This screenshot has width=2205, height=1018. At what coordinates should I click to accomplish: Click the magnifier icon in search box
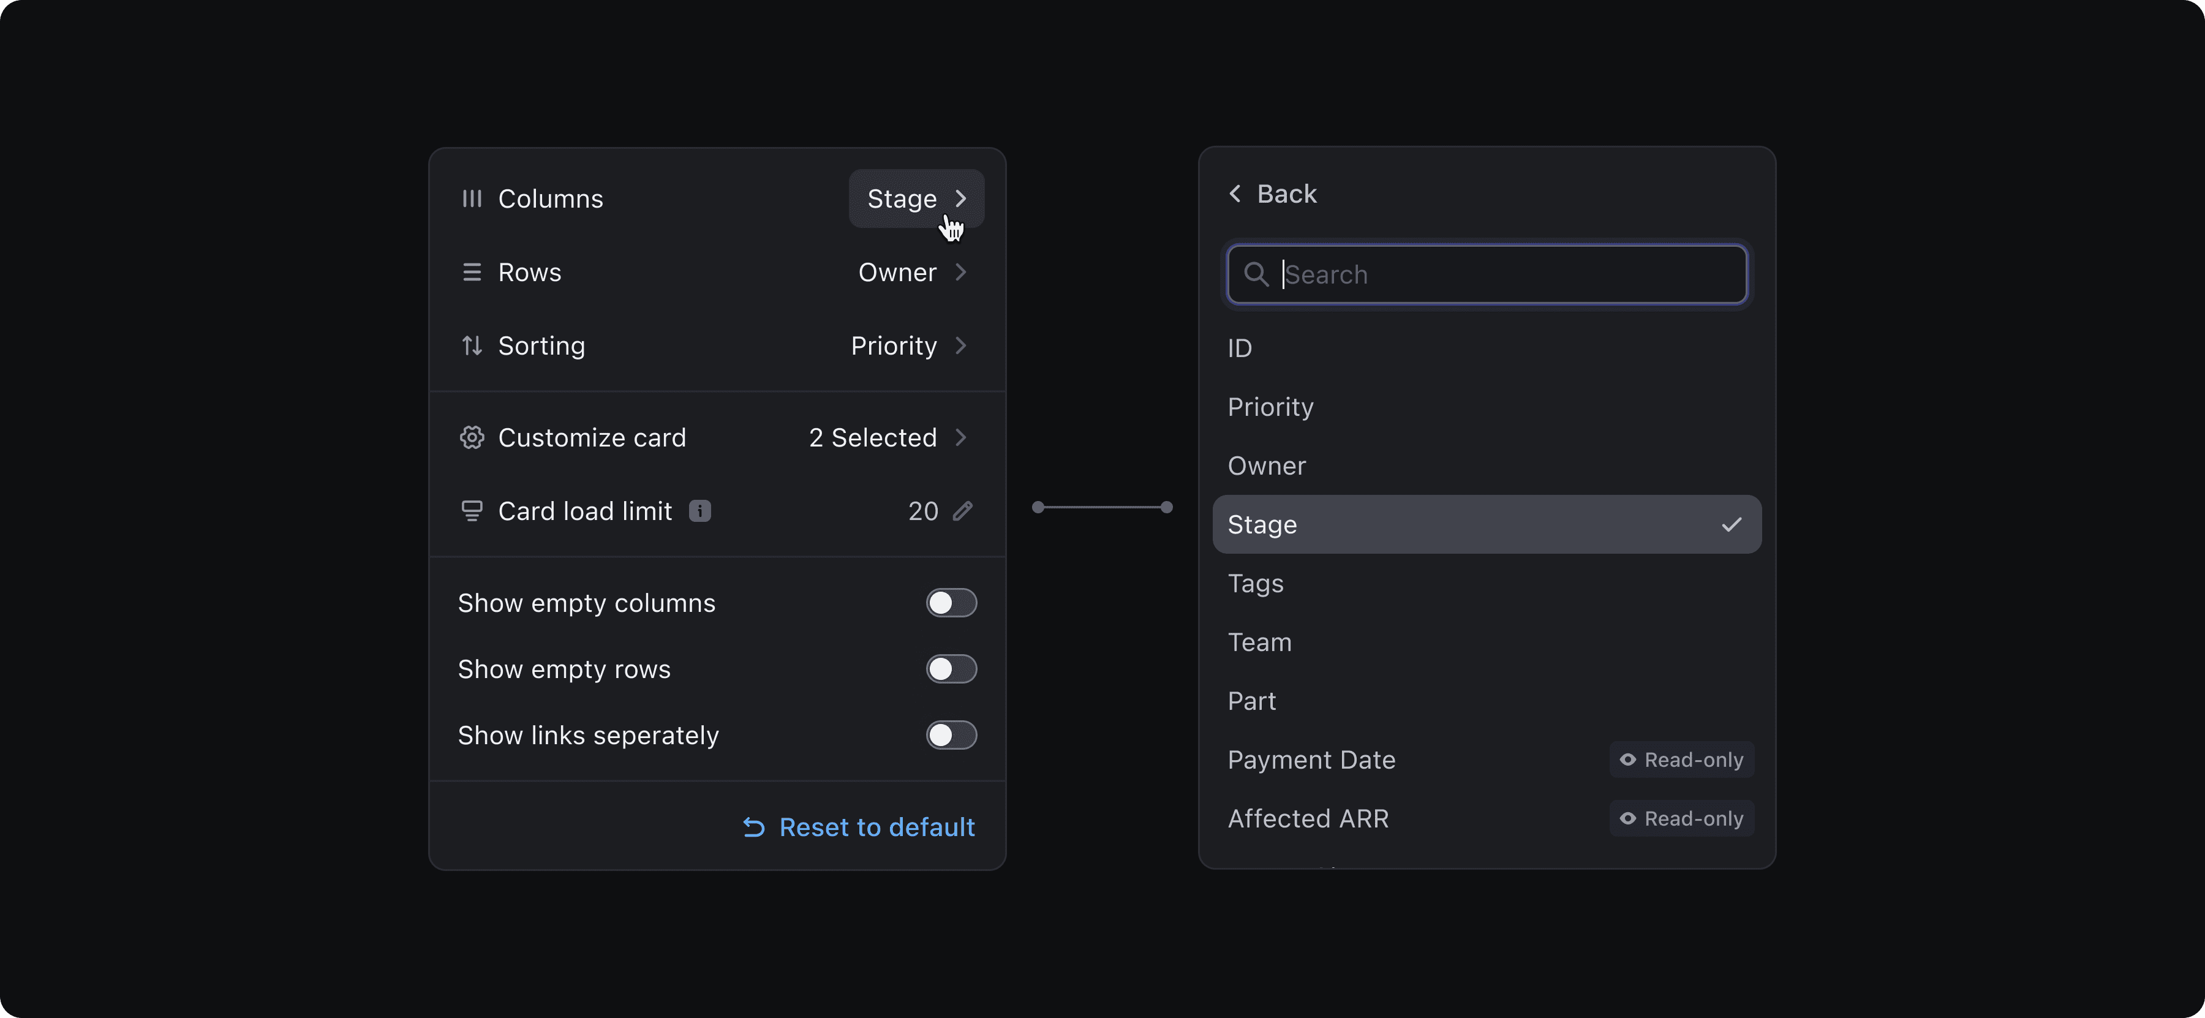tap(1256, 274)
